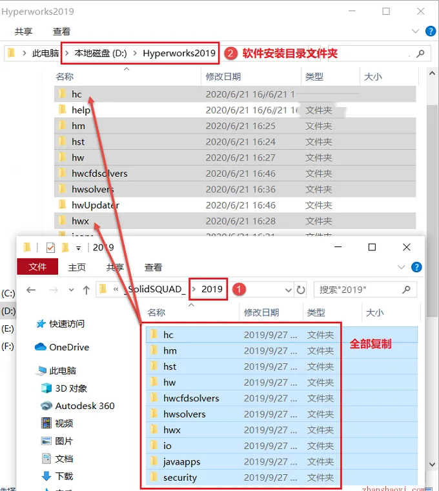The width and height of the screenshot is (439, 491).
Task: Switch to 主页 tab in the 2019 window
Action: pyautogui.click(x=77, y=267)
